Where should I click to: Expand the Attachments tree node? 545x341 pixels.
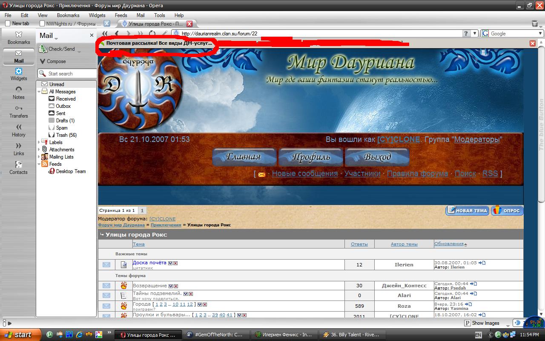click(x=39, y=150)
